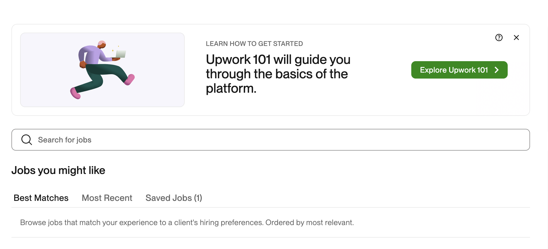Click the Search for jobs placeholder text
Viewport: 548px width, 249px height.
pyautogui.click(x=65, y=140)
